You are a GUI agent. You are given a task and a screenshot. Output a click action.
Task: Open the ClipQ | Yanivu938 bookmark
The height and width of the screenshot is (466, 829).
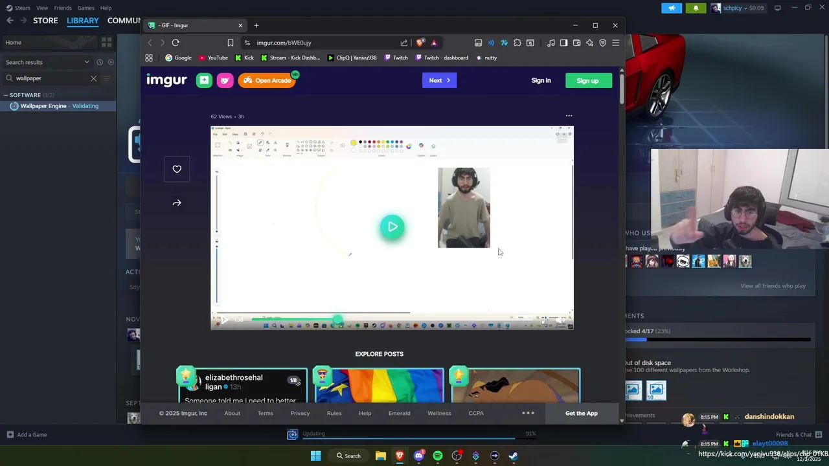(352, 58)
